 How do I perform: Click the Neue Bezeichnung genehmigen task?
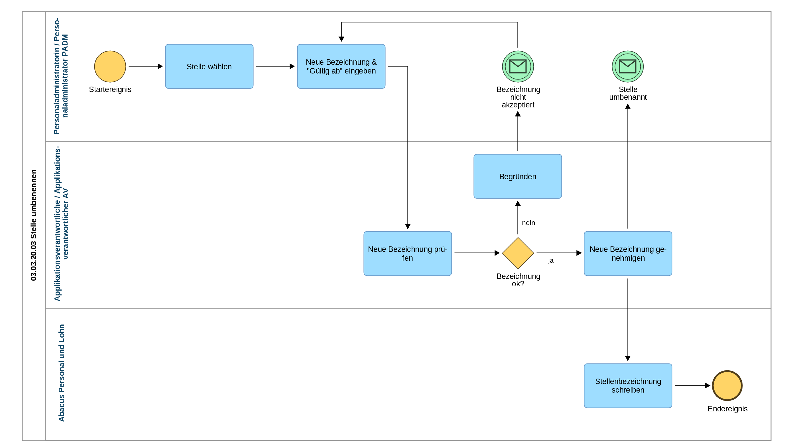628,253
